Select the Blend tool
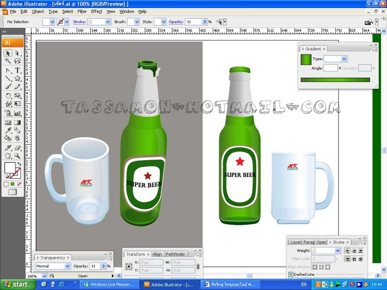The width and height of the screenshot is (387, 290). [x=17, y=130]
